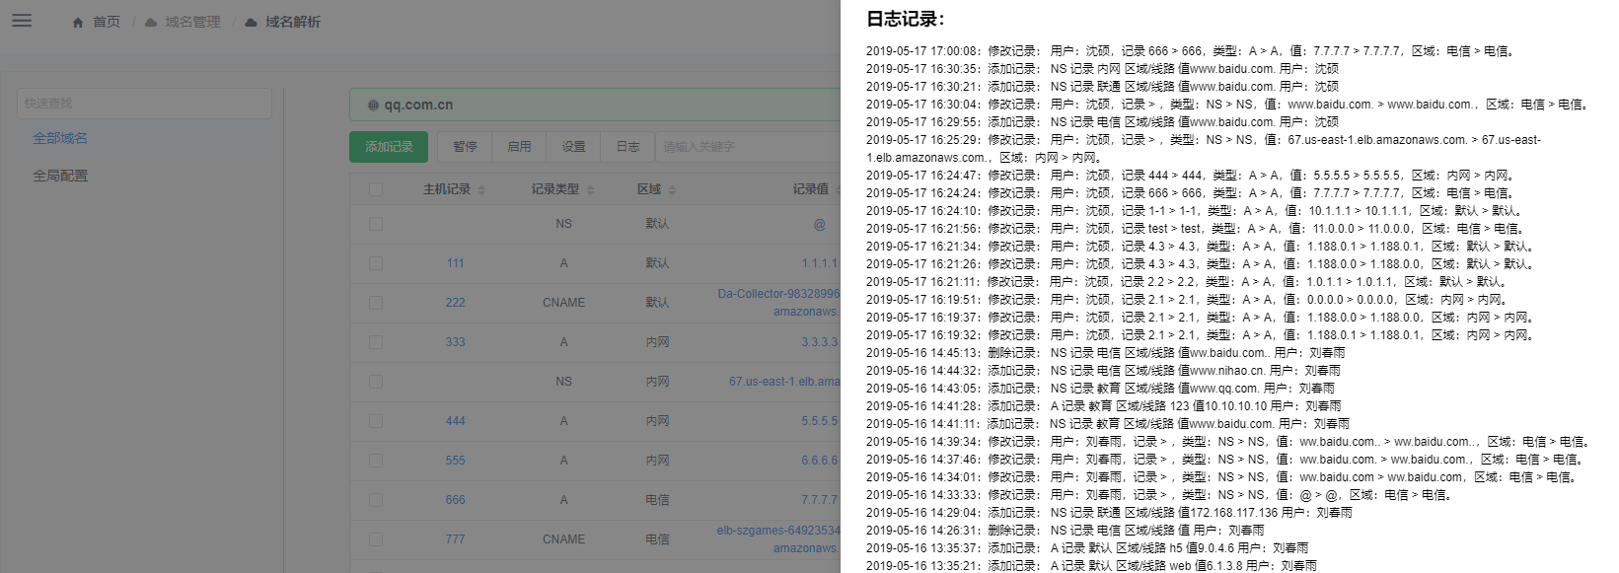Open 域名解析 breadcrumb link
1619x573 pixels.
tap(293, 22)
